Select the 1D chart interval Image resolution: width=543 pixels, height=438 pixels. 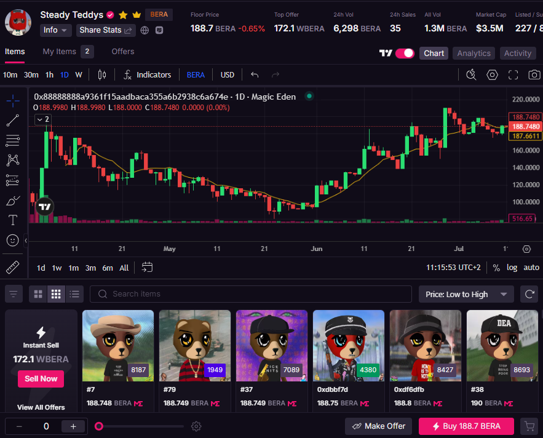click(x=65, y=75)
